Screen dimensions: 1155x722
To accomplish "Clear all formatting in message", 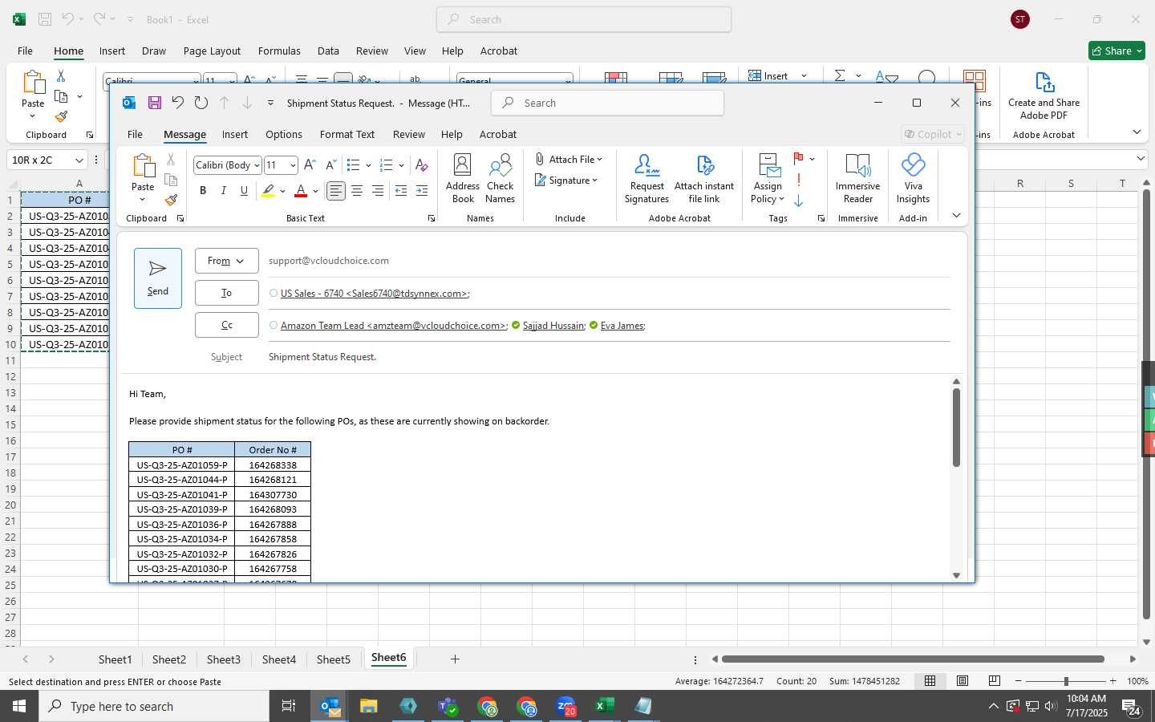I will (x=421, y=165).
